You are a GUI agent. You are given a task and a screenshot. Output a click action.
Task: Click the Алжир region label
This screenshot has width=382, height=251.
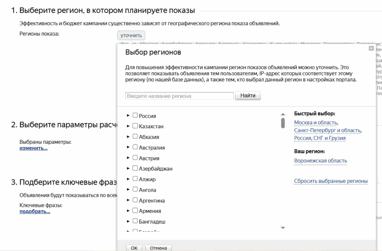point(147,179)
